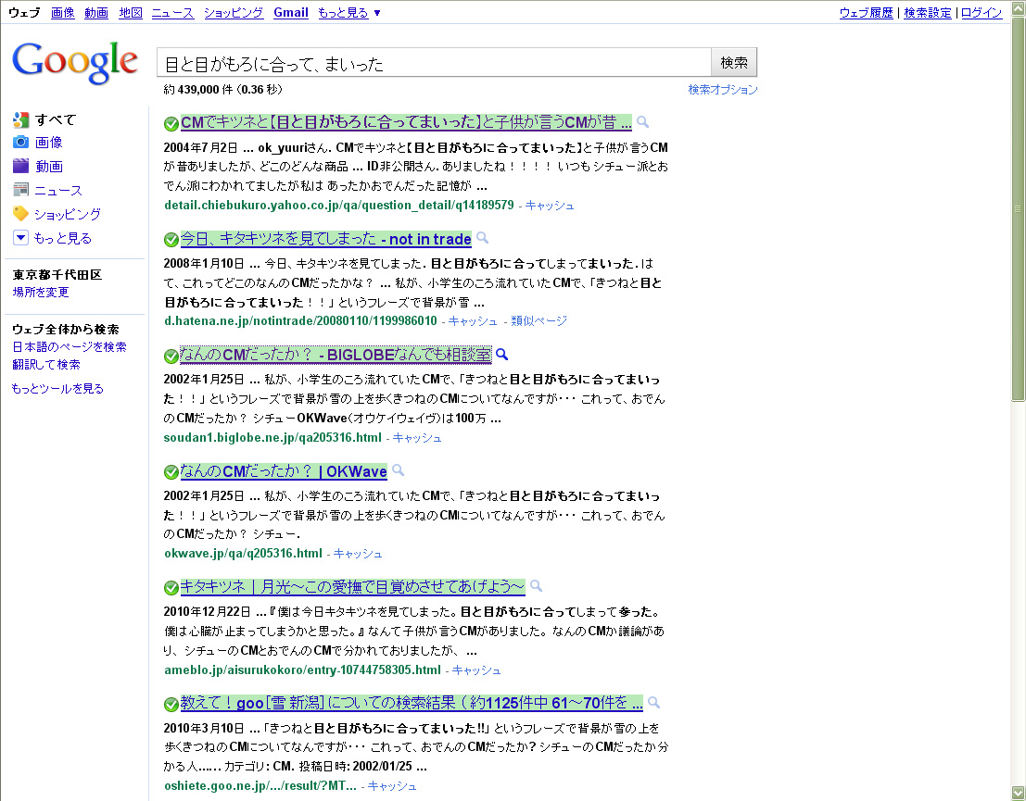Click the 検索 search button
The height and width of the screenshot is (801, 1026).
734,62
